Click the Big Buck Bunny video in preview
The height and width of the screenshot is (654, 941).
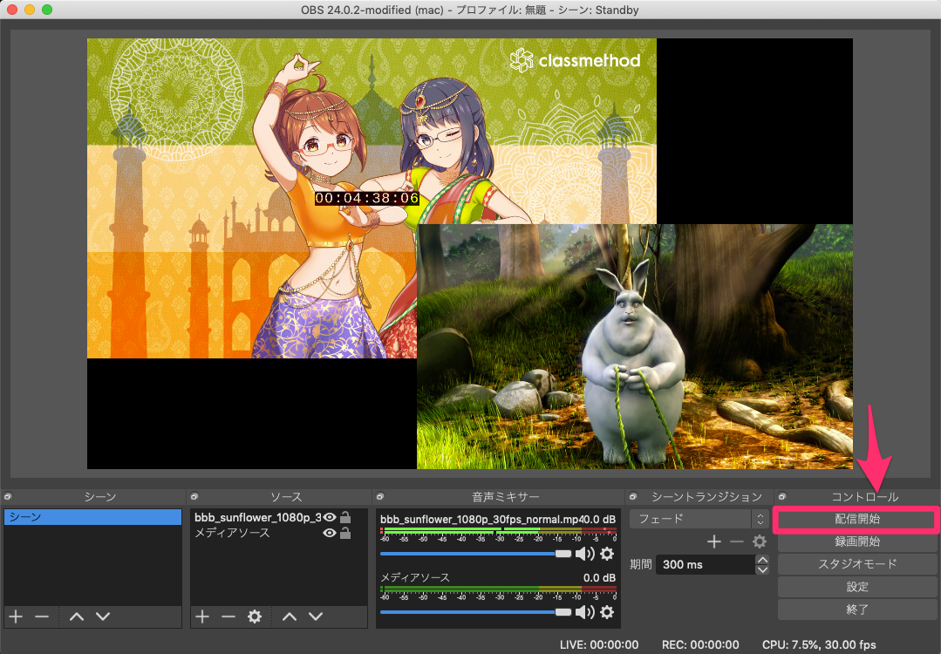[634, 346]
